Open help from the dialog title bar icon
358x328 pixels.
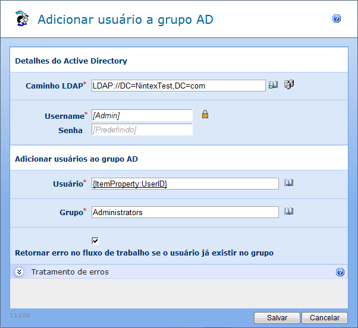click(x=337, y=19)
